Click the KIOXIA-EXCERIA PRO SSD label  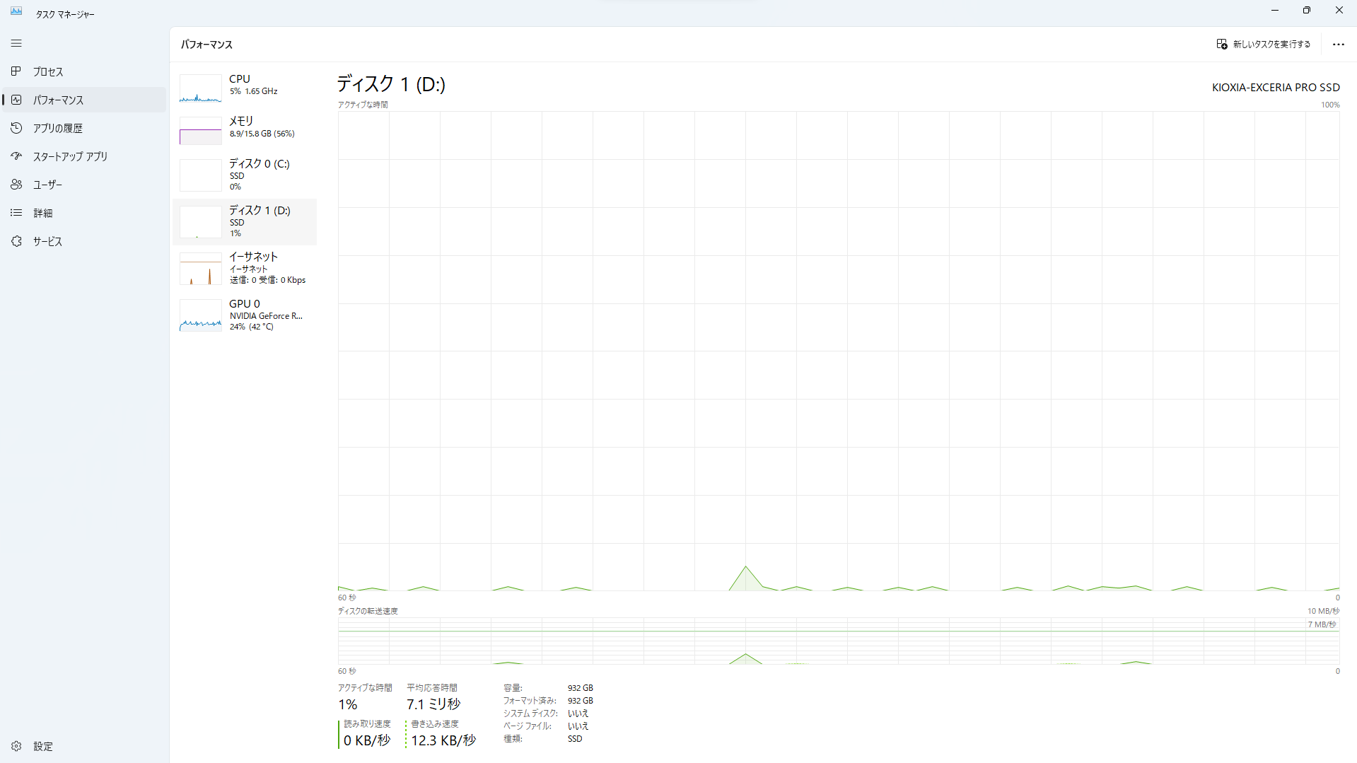point(1276,88)
